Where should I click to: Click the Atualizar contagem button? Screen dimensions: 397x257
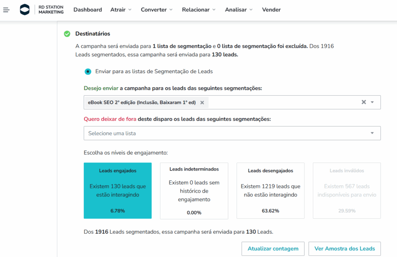pos(273,249)
